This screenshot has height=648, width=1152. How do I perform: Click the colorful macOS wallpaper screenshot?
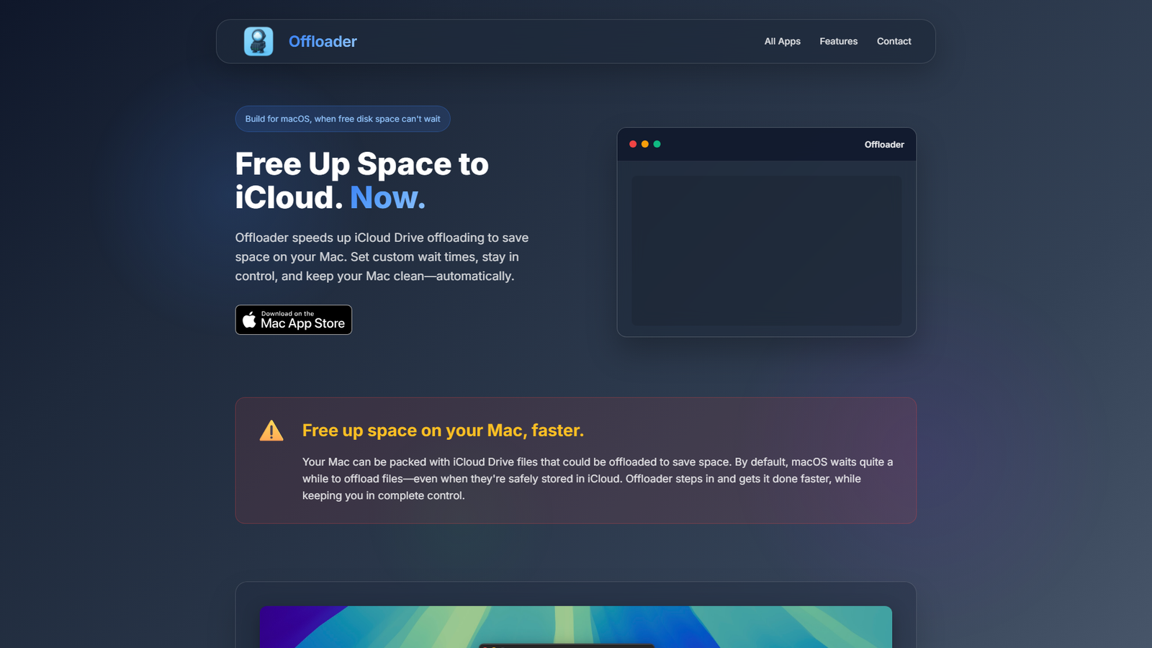[576, 625]
